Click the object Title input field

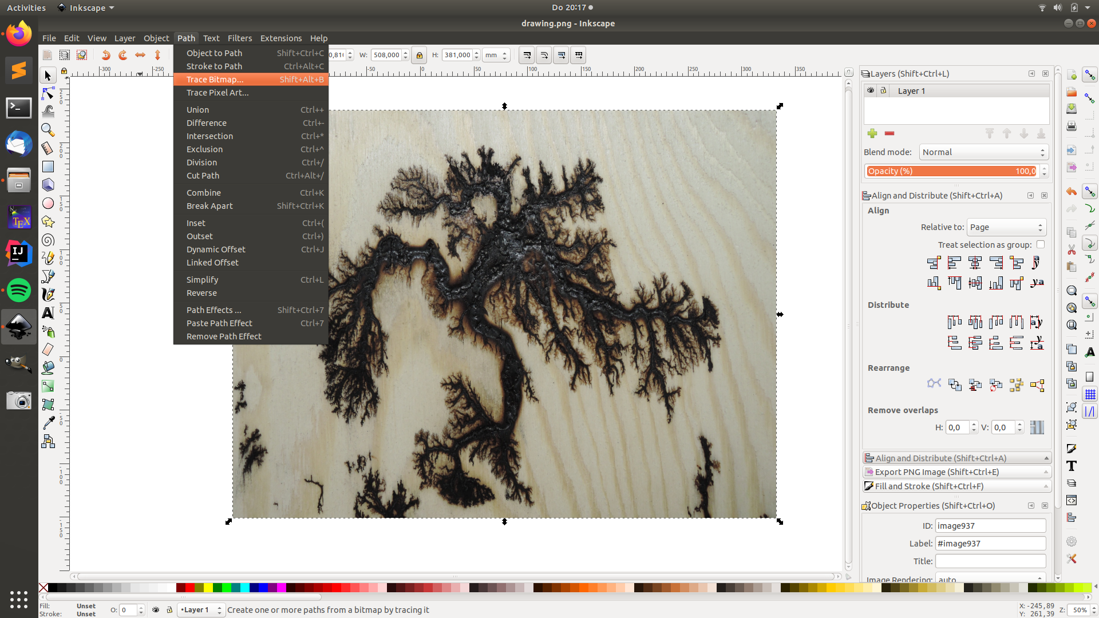pos(990,561)
